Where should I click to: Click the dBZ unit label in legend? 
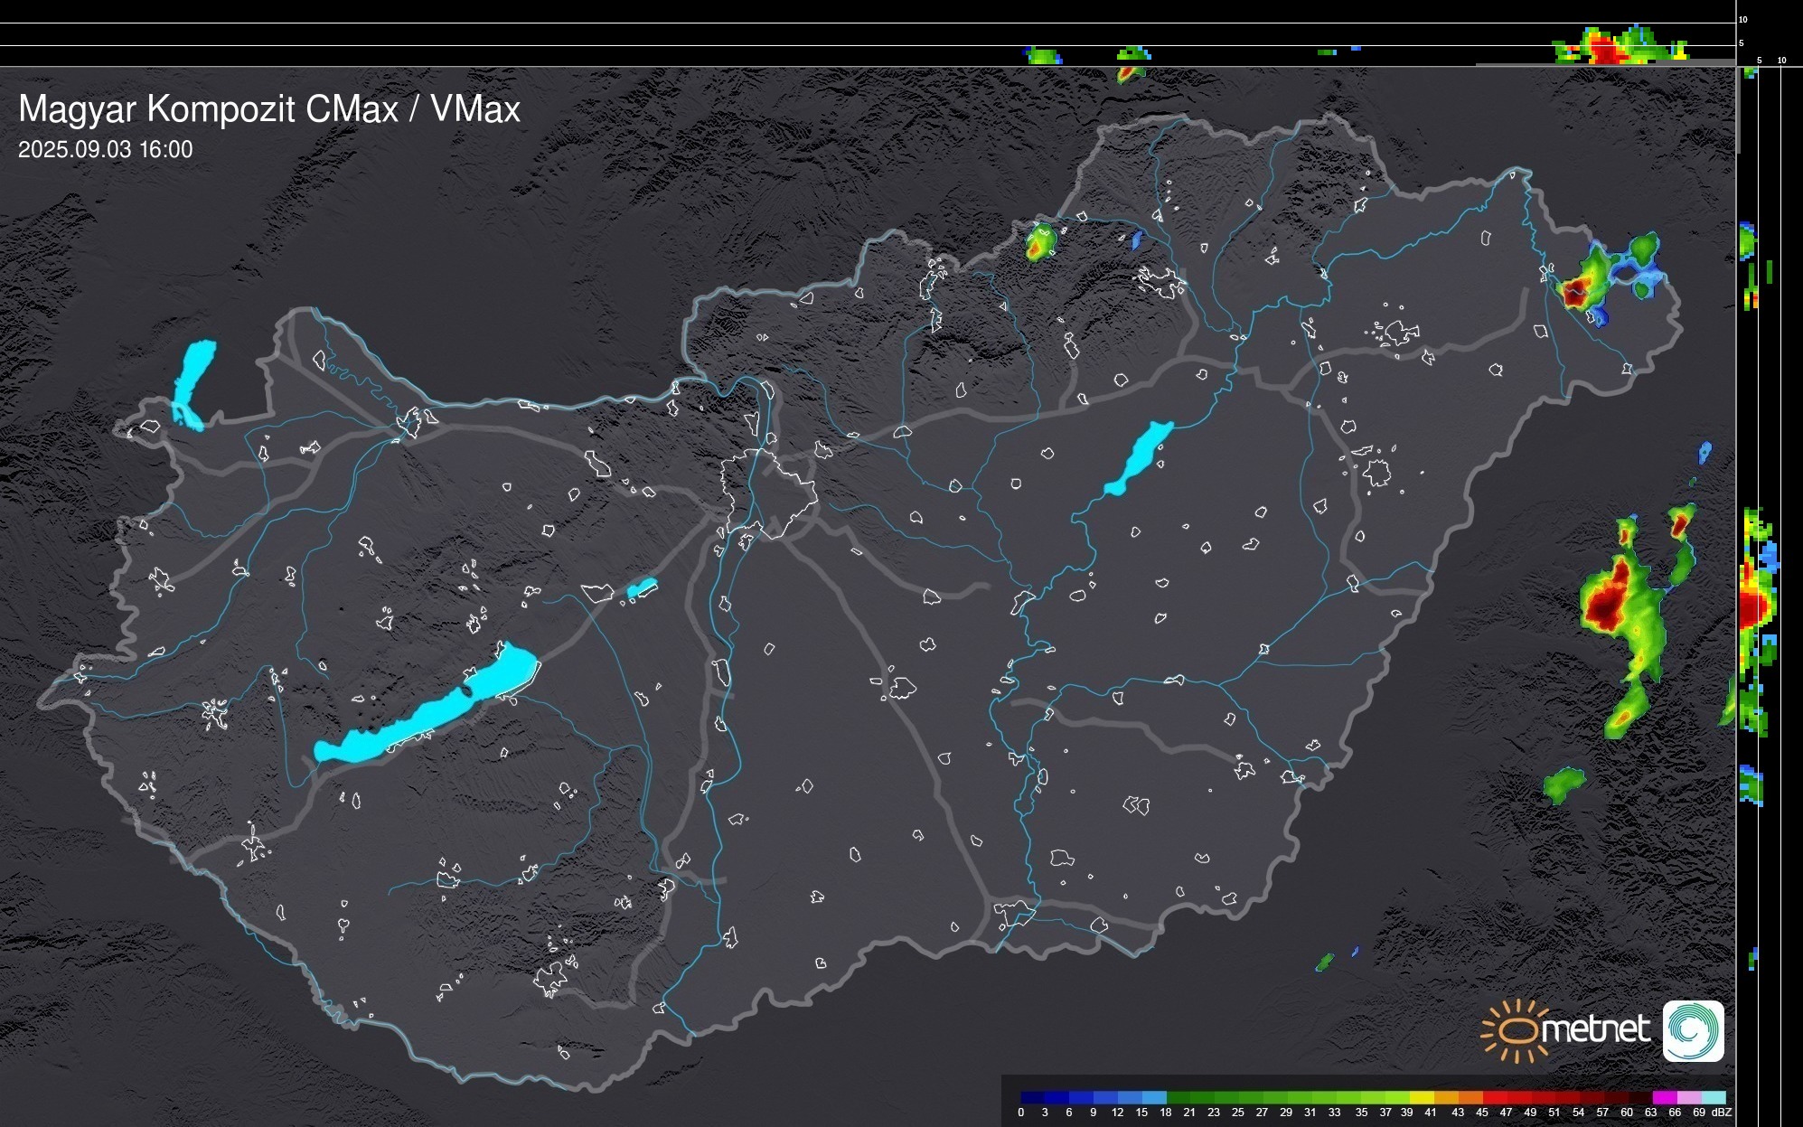1721,1113
